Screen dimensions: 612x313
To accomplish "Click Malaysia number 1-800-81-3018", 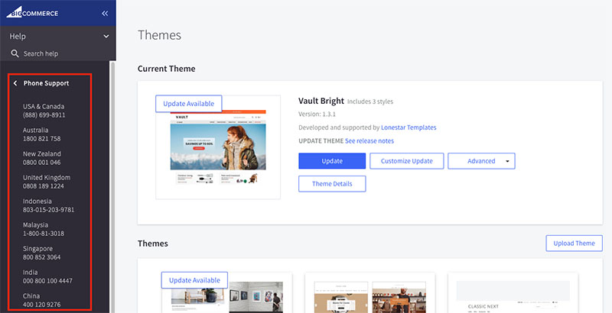I will pos(44,234).
